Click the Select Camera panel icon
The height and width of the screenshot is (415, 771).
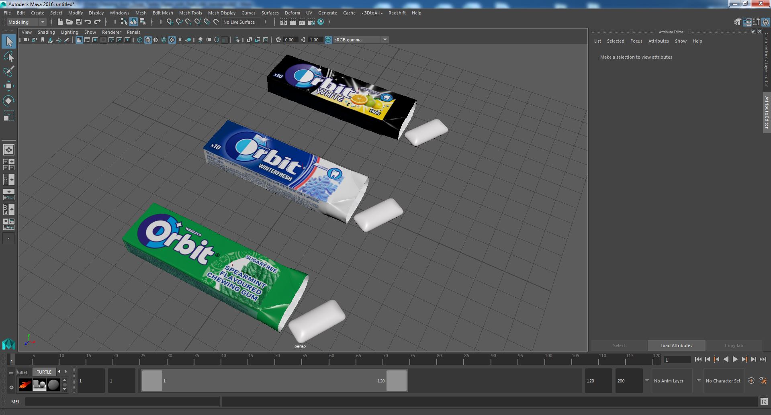[x=27, y=40]
